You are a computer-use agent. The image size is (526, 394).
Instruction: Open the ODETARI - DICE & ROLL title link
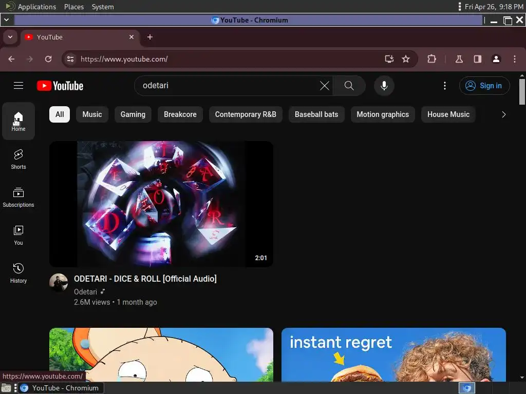(x=145, y=279)
